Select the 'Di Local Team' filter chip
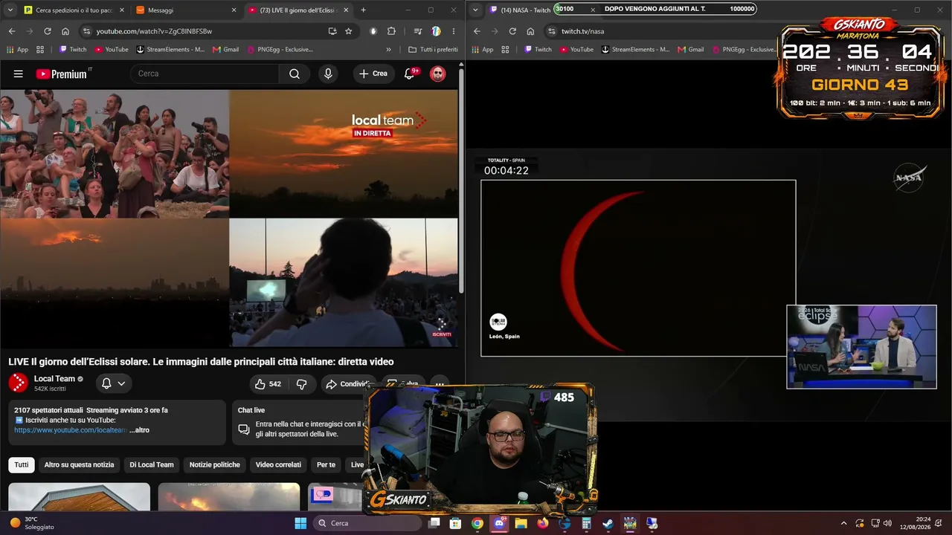This screenshot has width=952, height=535. [x=152, y=465]
